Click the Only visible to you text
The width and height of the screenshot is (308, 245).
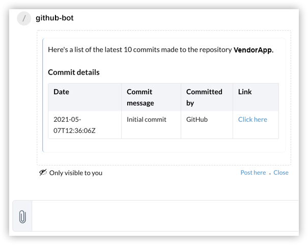[x=76, y=173]
